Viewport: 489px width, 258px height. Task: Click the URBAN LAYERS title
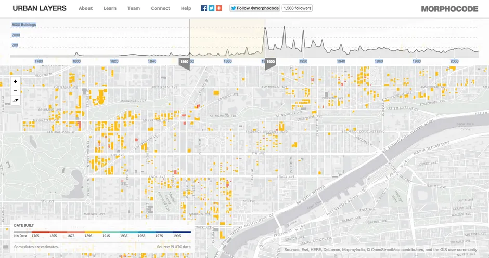[x=40, y=8]
